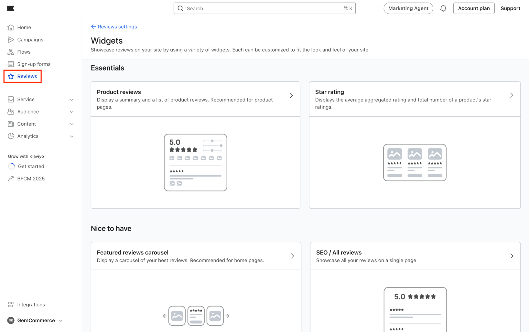Open the Star rating widget arrow
This screenshot has width=529, height=332.
[512, 95]
